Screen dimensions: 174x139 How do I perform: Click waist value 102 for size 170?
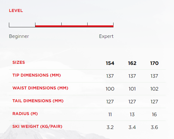click(x=154, y=89)
